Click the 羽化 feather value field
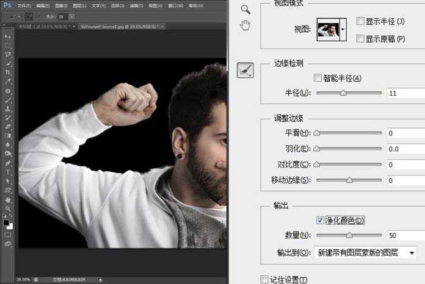The width and height of the screenshot is (425, 284). pyautogui.click(x=404, y=149)
